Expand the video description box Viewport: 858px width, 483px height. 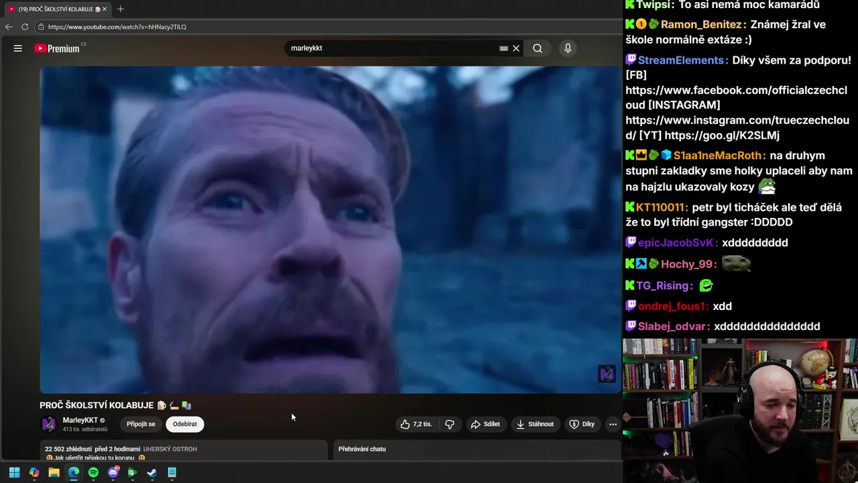(184, 450)
